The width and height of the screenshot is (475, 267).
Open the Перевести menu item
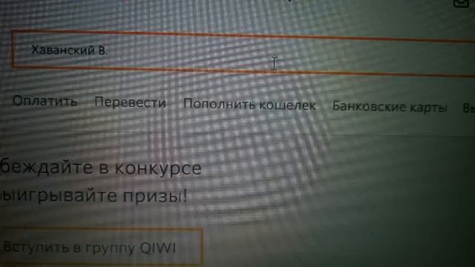click(131, 102)
